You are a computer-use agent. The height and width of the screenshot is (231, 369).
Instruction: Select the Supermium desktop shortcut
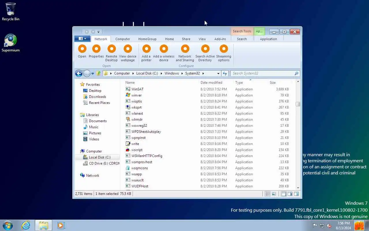coord(11,43)
